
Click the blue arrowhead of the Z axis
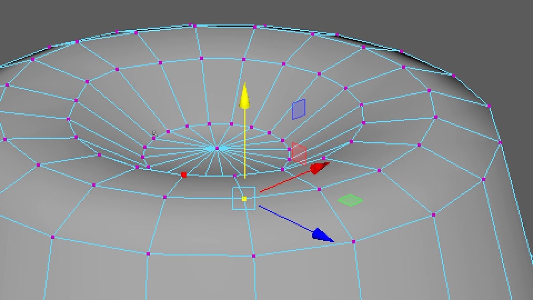click(321, 235)
